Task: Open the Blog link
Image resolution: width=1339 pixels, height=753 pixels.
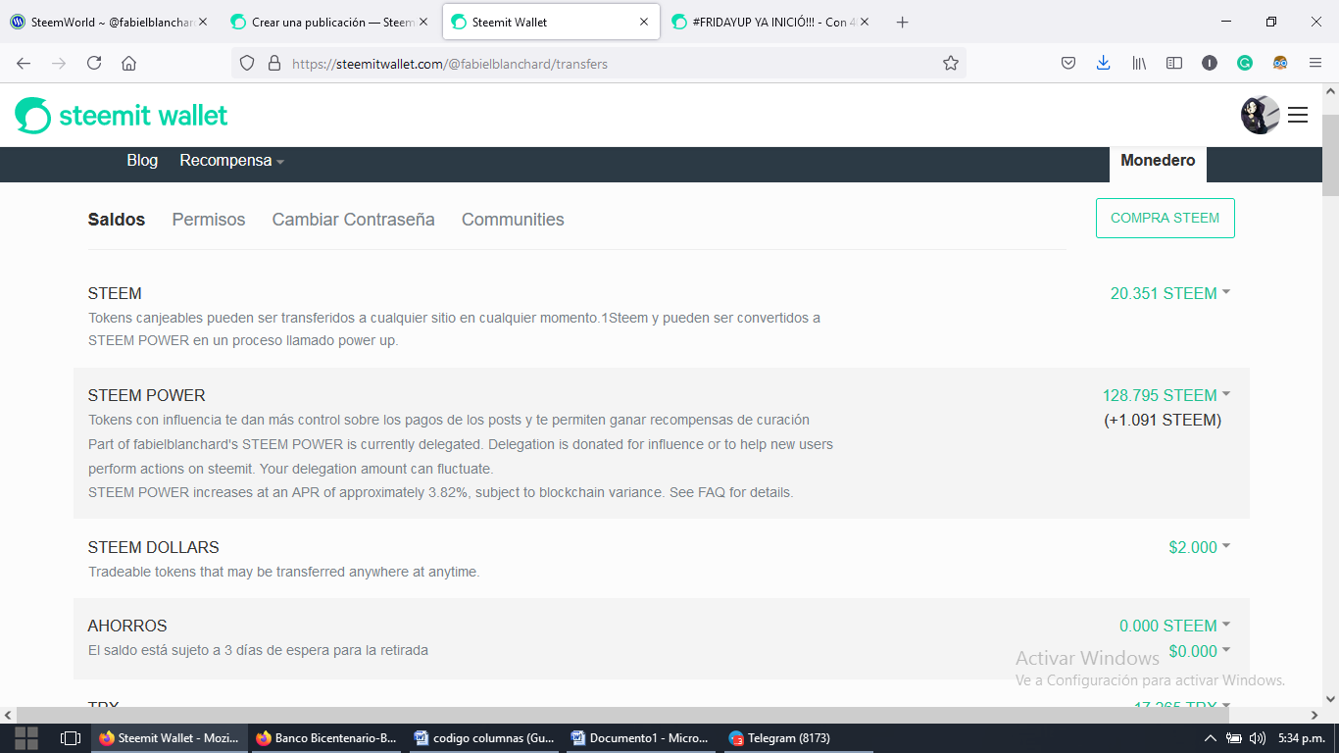Action: coord(142,161)
